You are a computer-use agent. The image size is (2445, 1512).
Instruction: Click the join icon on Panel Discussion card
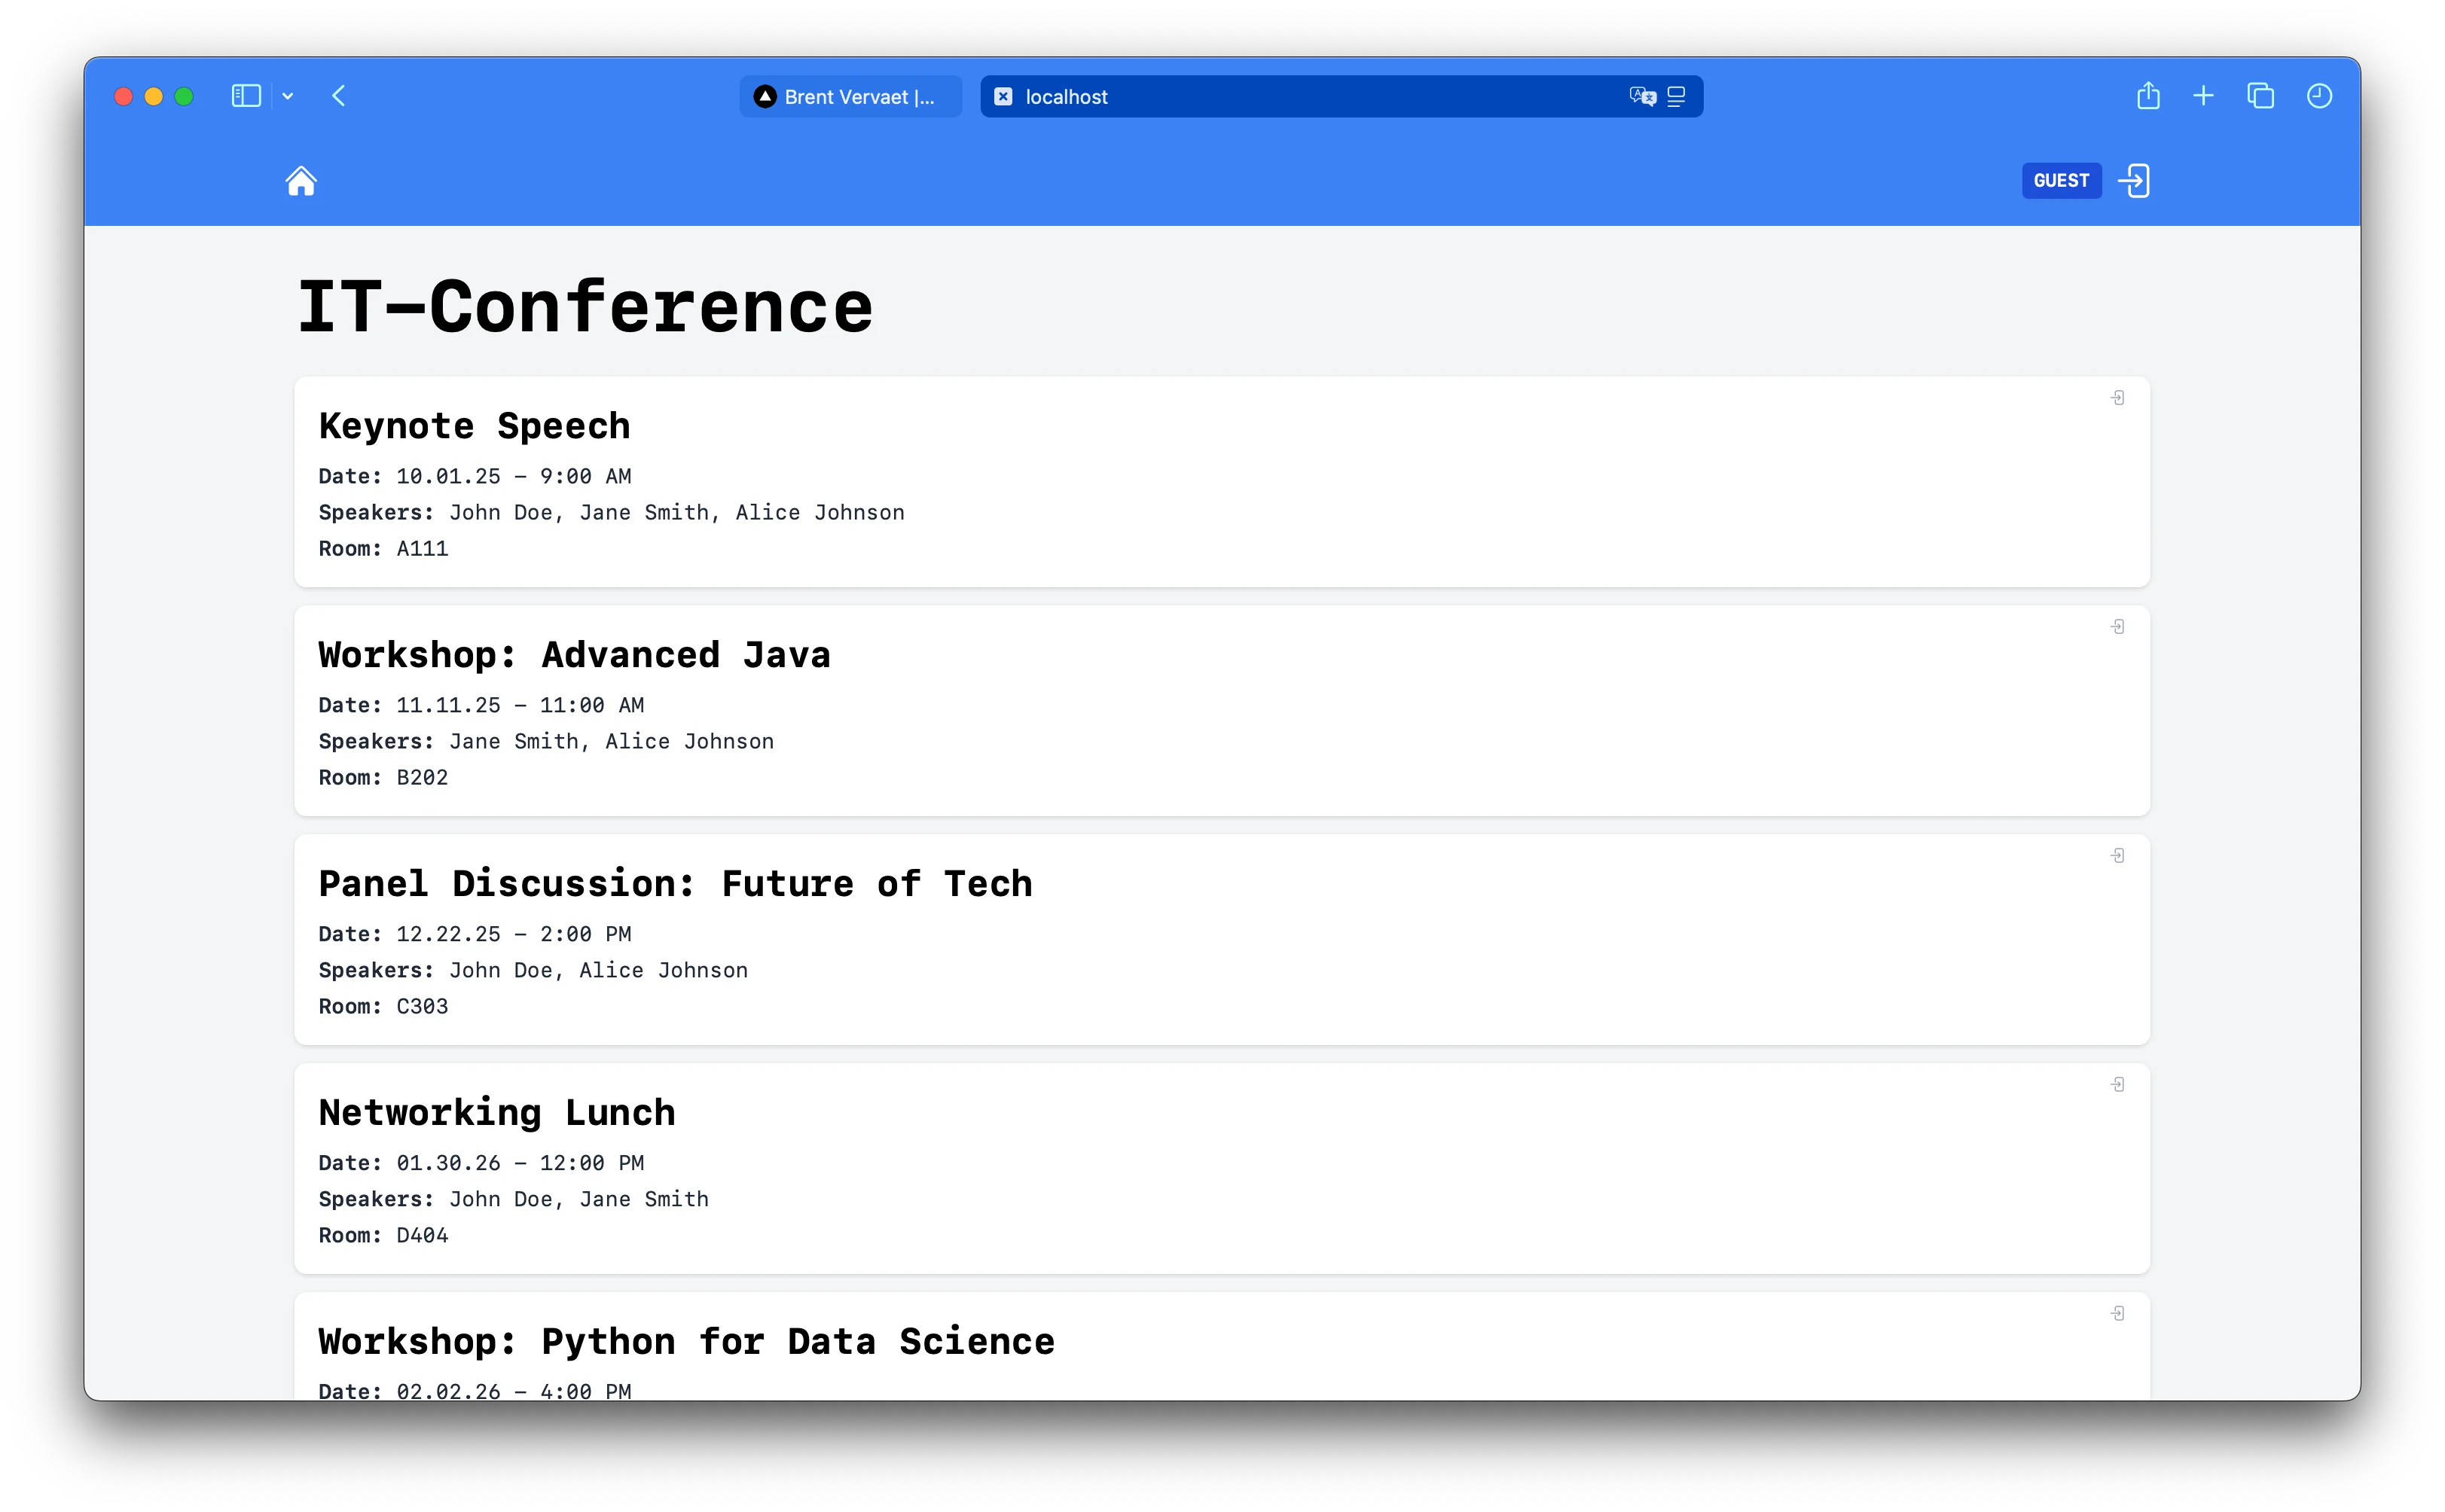point(2119,855)
